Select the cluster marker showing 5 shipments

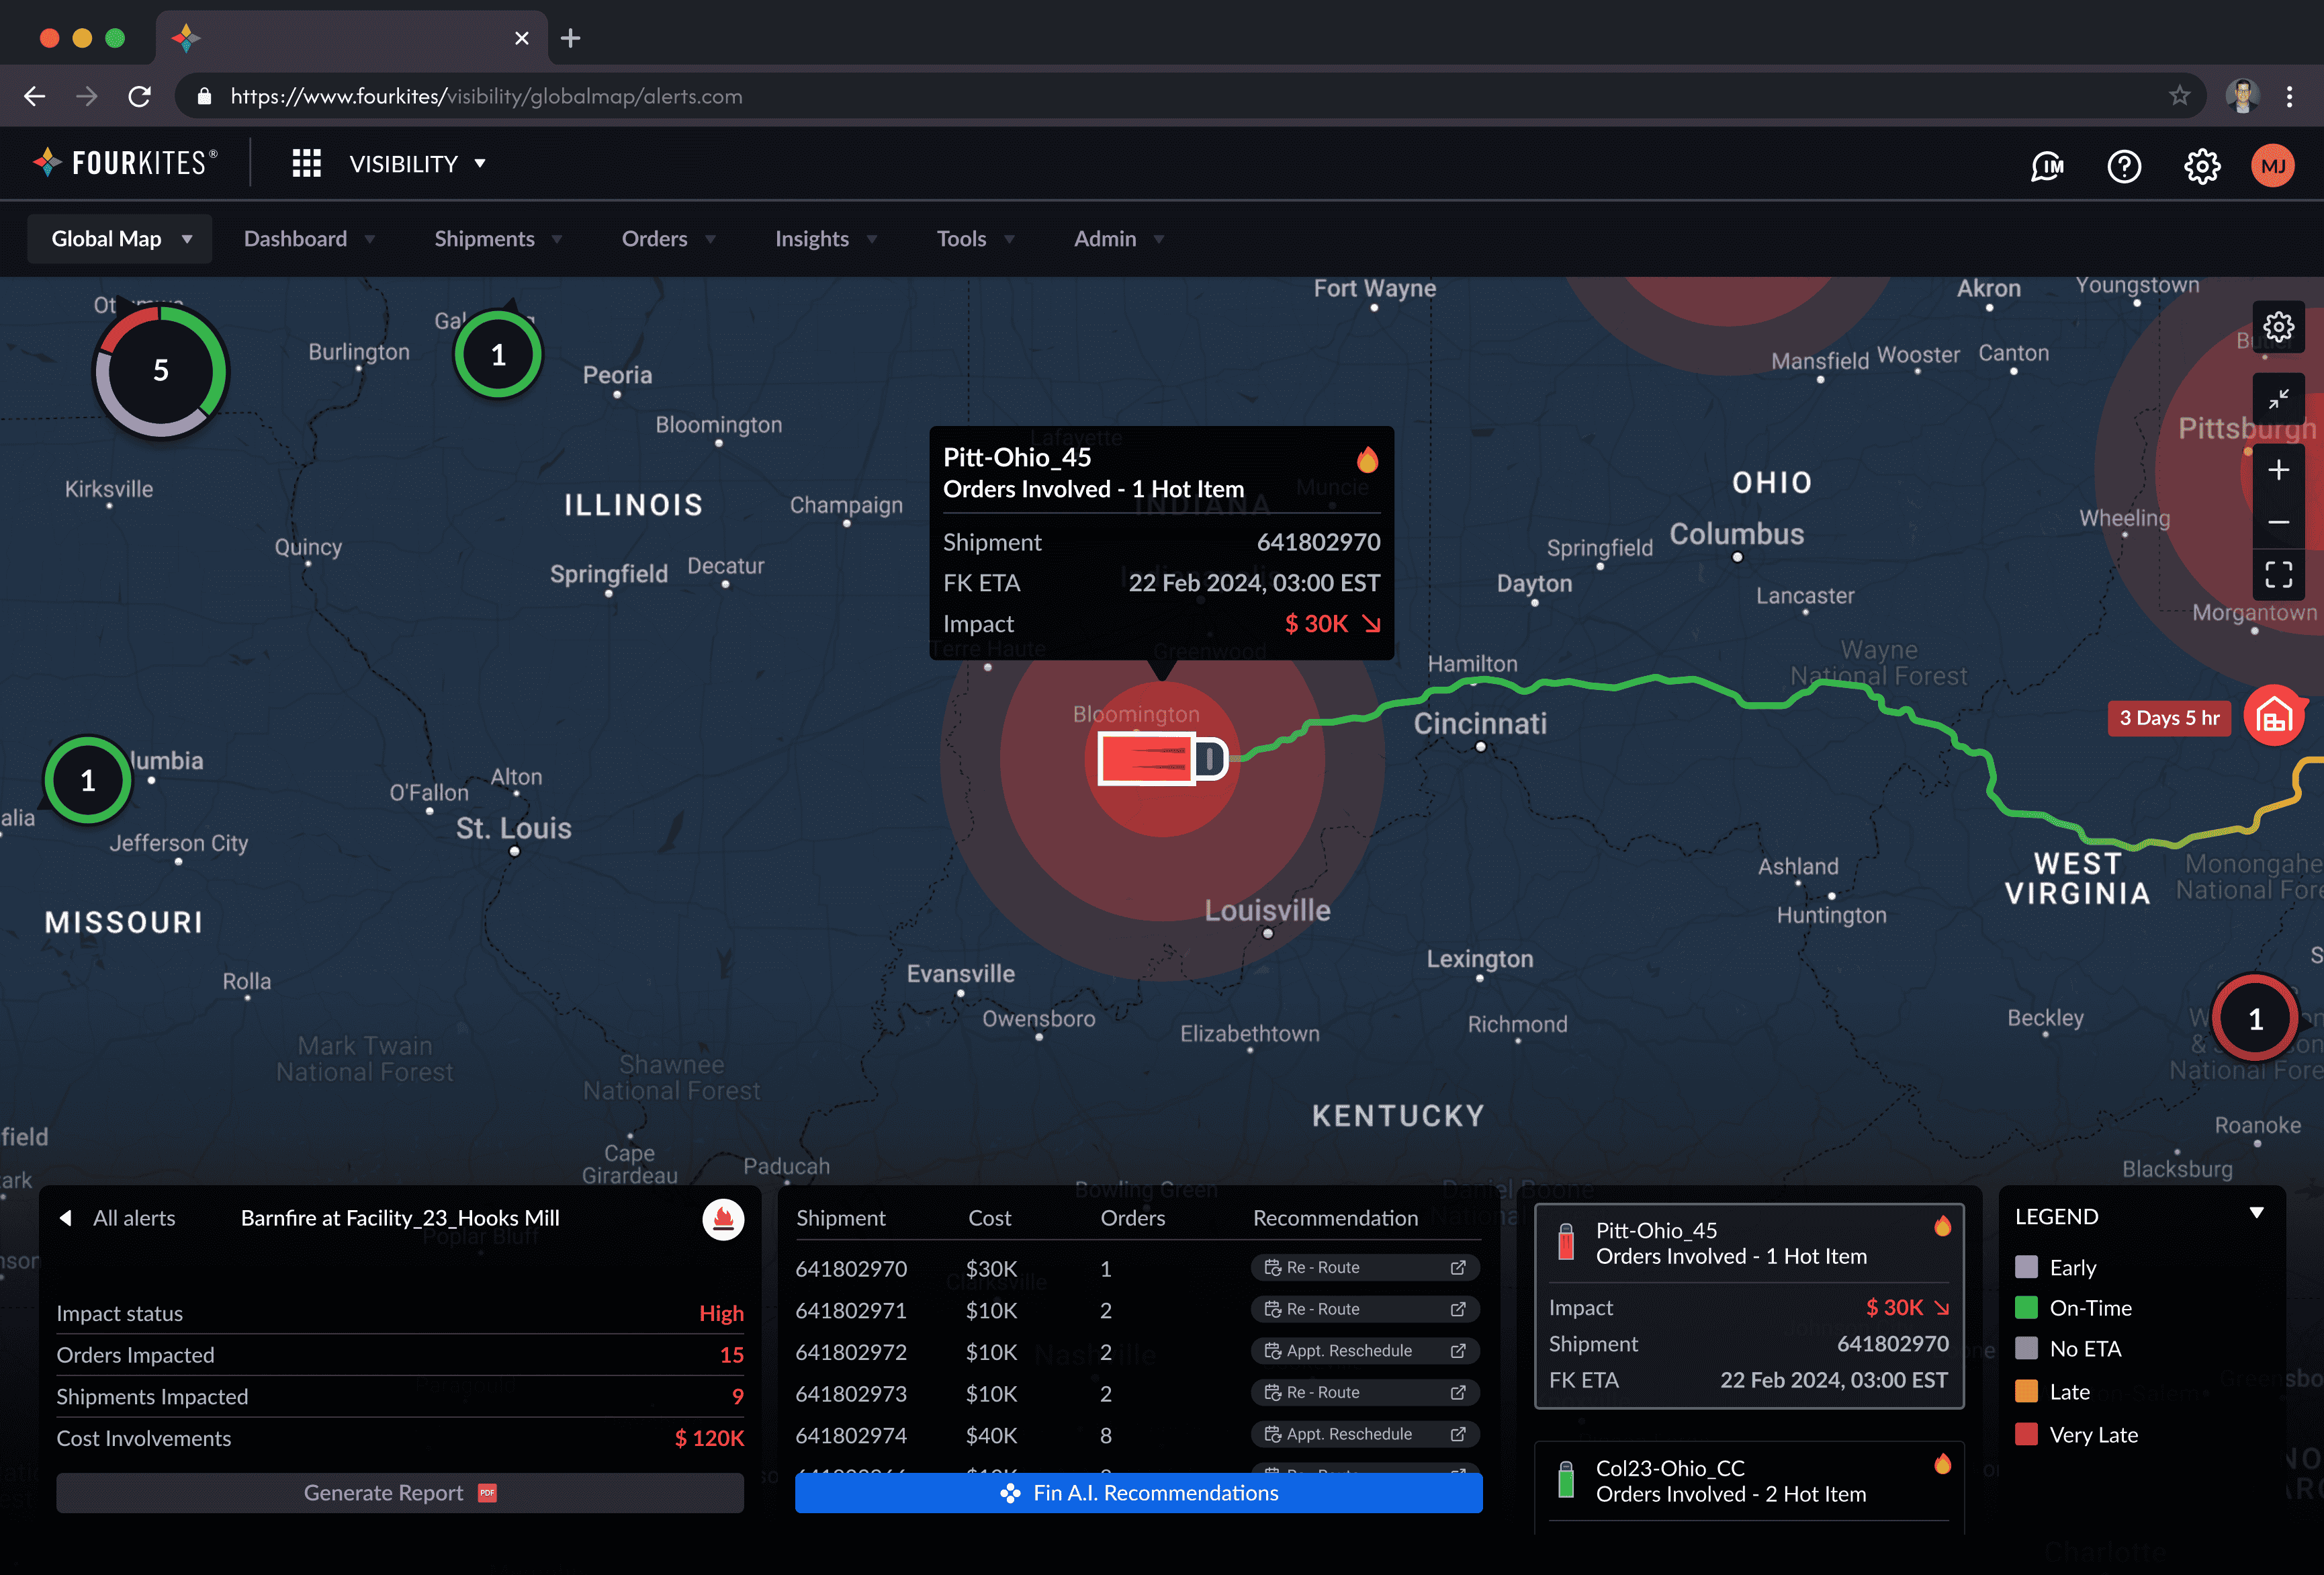[160, 371]
